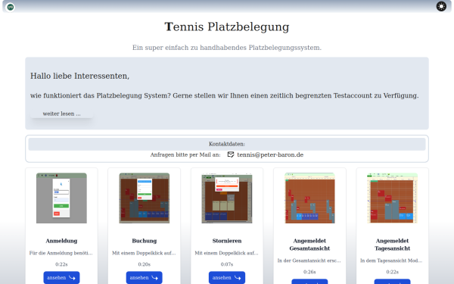The height and width of the screenshot is (284, 454).
Task: Click 'ansehen' button under Anmeldung
Action: [x=61, y=278]
